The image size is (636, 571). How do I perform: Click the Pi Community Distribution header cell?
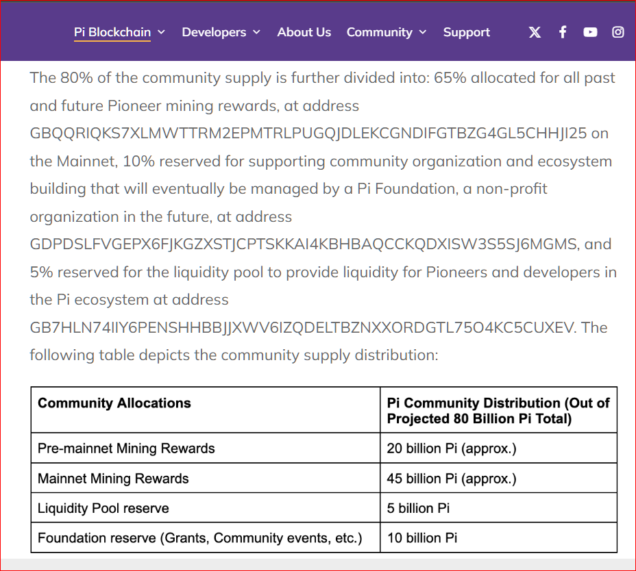[x=498, y=409]
